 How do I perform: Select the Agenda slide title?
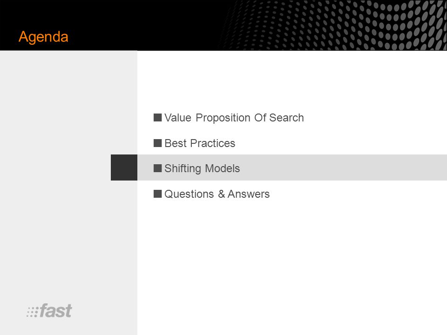tap(43, 37)
